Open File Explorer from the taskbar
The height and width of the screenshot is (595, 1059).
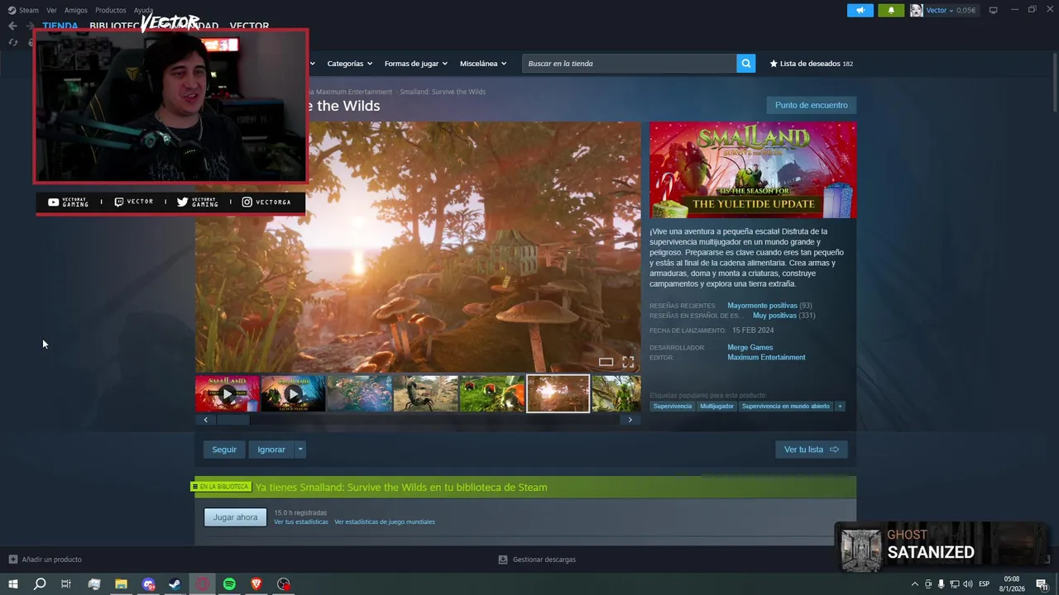121,584
